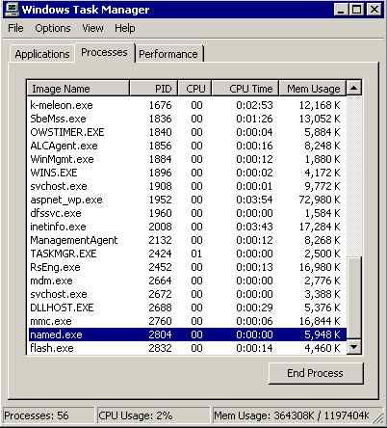Select the TASKMGR.EXE process

[x=187, y=254]
